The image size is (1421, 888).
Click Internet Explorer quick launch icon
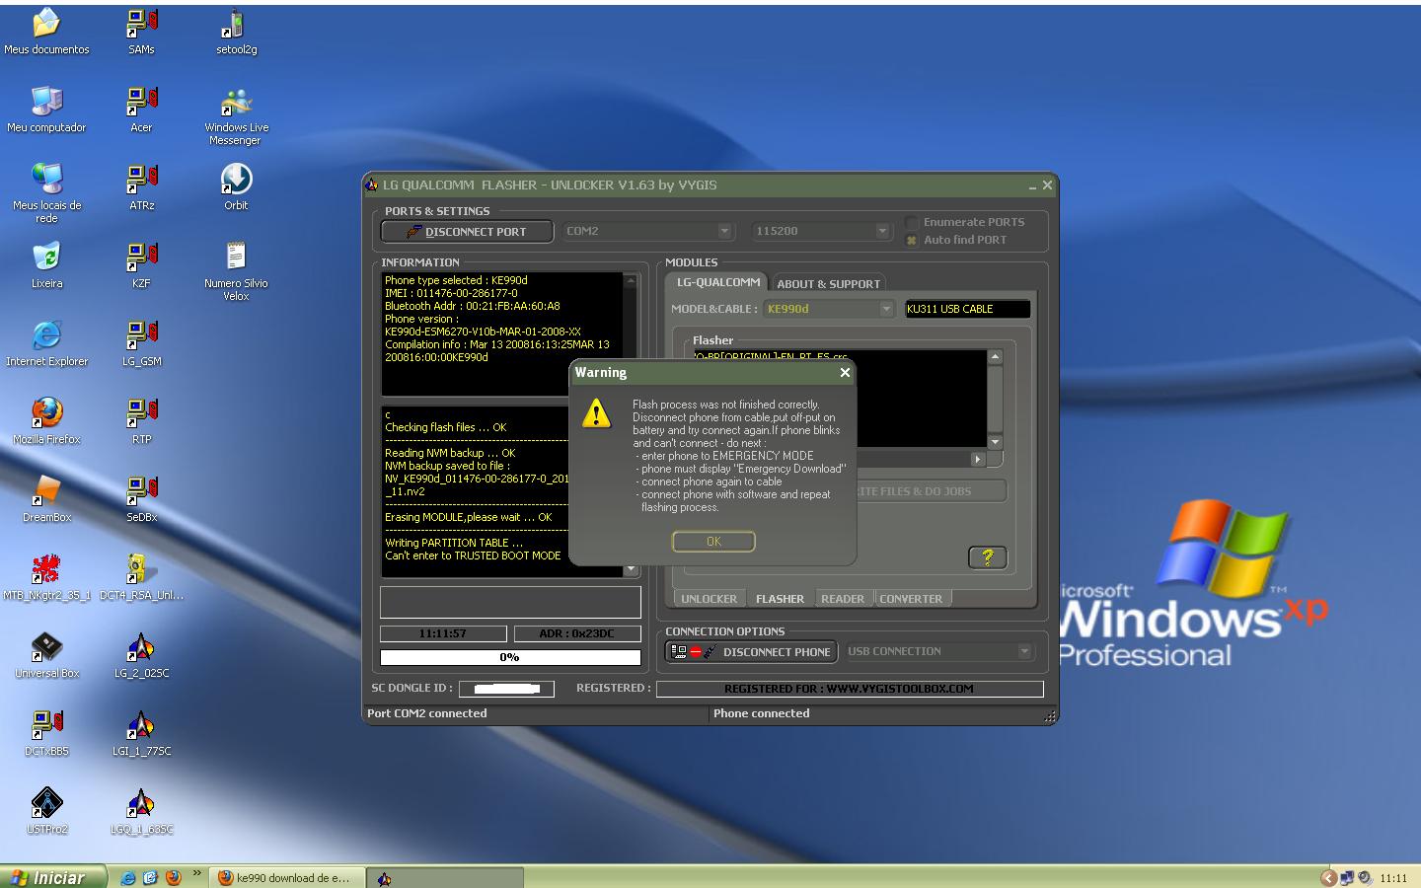click(x=127, y=877)
